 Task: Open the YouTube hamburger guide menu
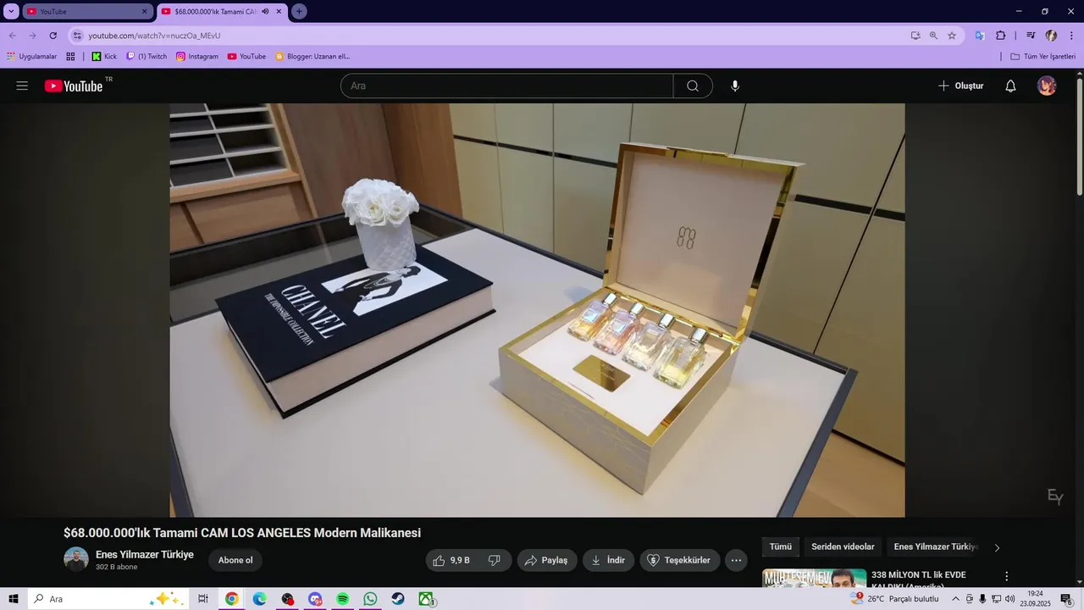click(x=22, y=86)
